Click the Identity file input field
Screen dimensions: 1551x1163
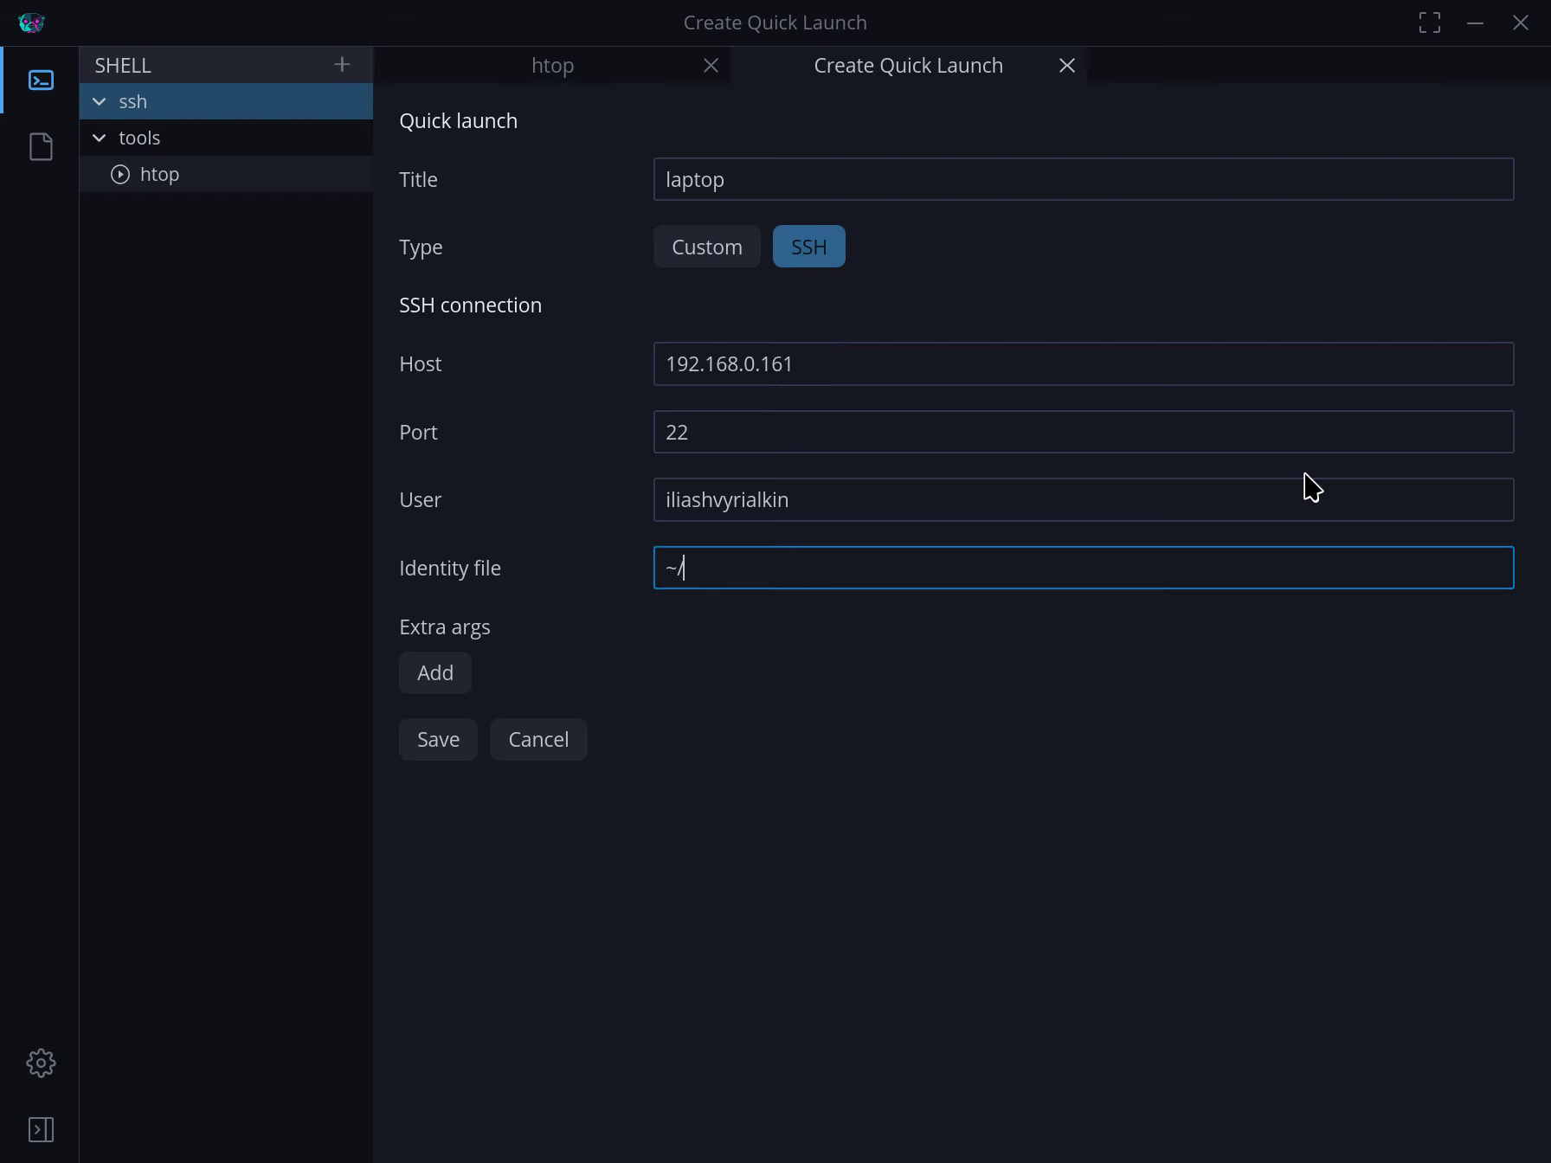click(1084, 568)
